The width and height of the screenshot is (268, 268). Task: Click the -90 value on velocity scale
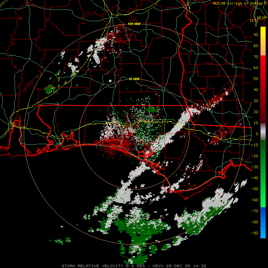tap(255, 233)
